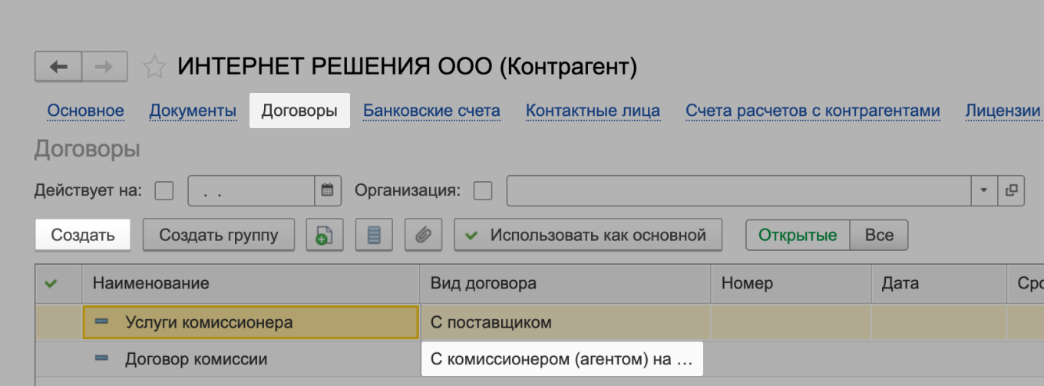This screenshot has width=1044, height=386.
Task: Click the Действует на date field
Action: click(x=252, y=190)
